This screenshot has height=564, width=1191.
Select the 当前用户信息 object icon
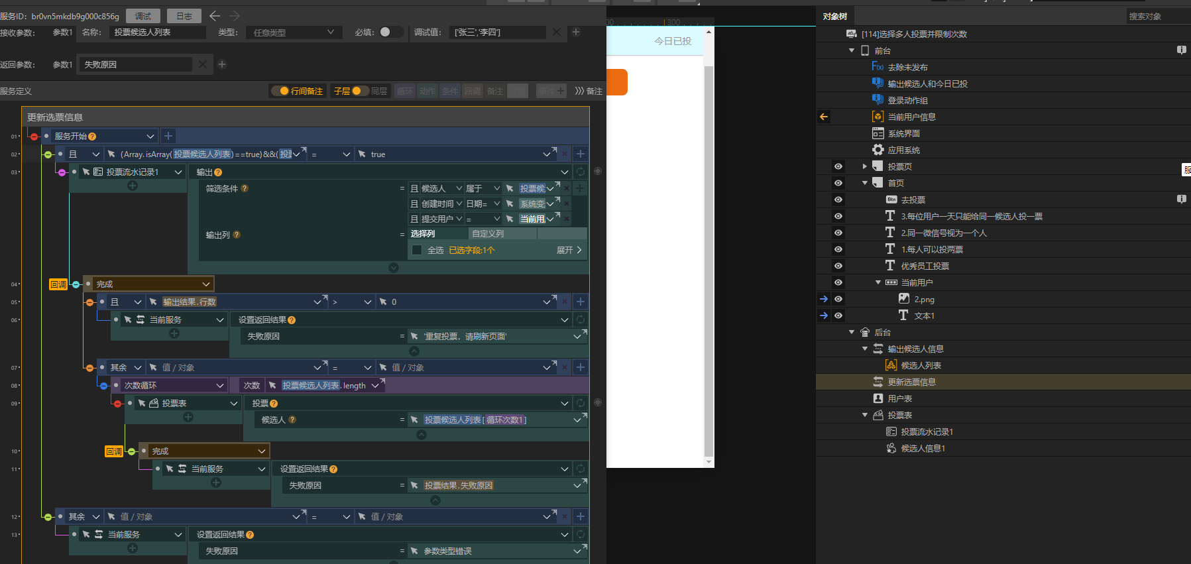click(x=878, y=117)
